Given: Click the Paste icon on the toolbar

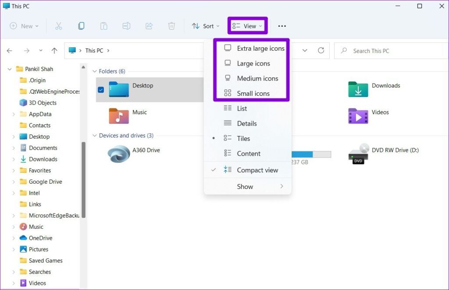Looking at the screenshot, I should pos(104,26).
